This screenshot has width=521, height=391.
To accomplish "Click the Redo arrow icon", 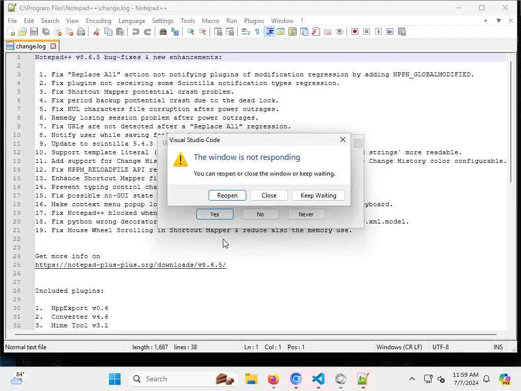I will (x=148, y=32).
